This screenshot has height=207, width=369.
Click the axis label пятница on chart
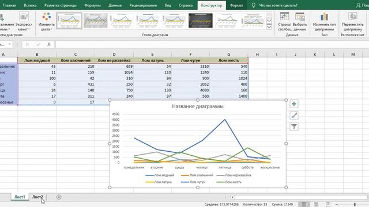tap(224, 167)
